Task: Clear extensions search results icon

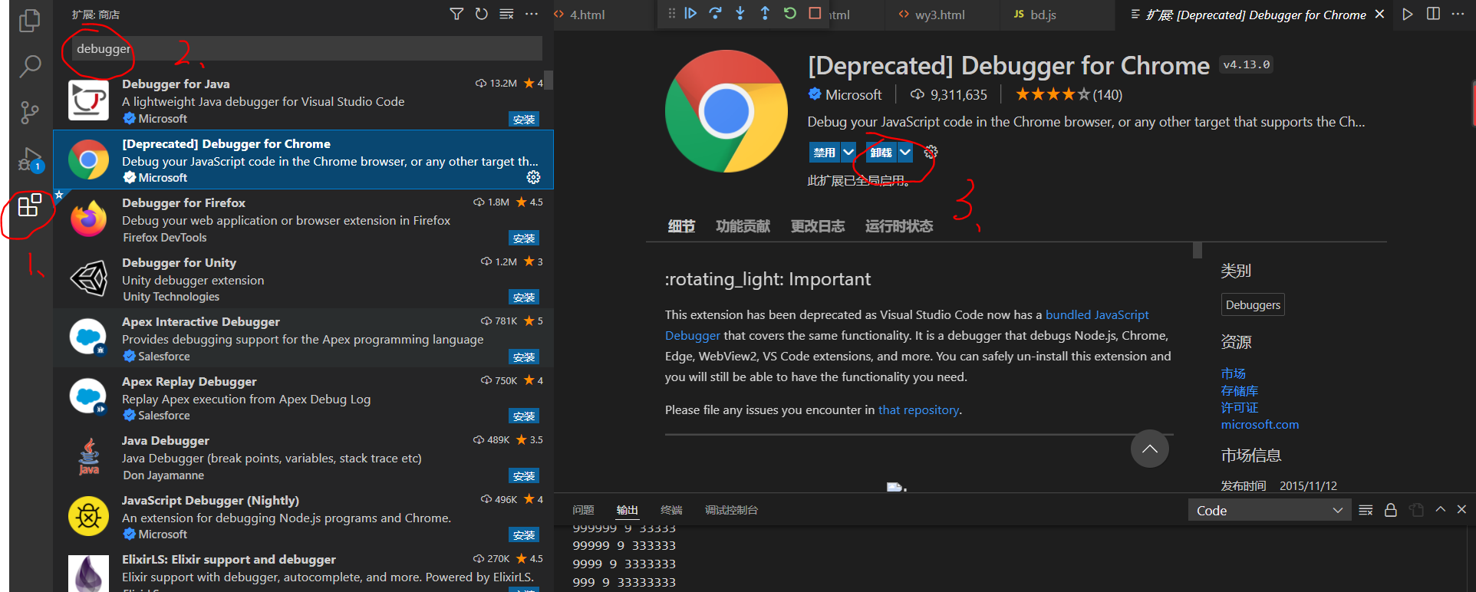Action: click(506, 14)
